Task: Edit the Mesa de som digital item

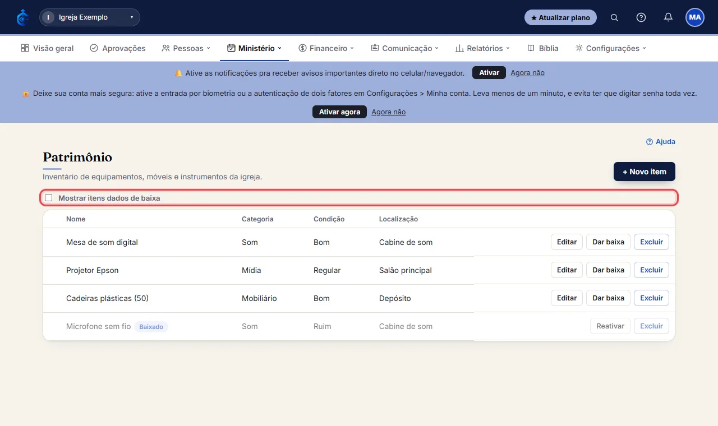Action: (567, 242)
